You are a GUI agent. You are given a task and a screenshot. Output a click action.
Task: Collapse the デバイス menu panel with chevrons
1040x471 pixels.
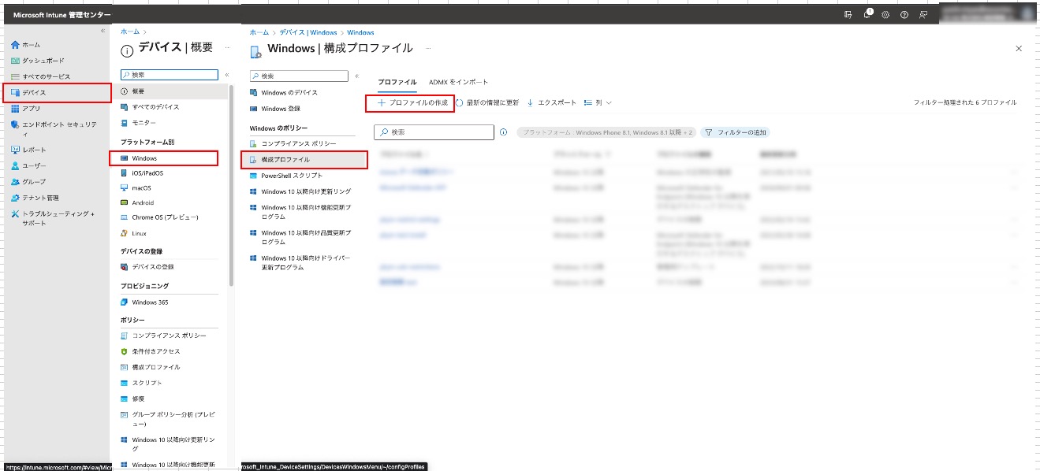(227, 75)
